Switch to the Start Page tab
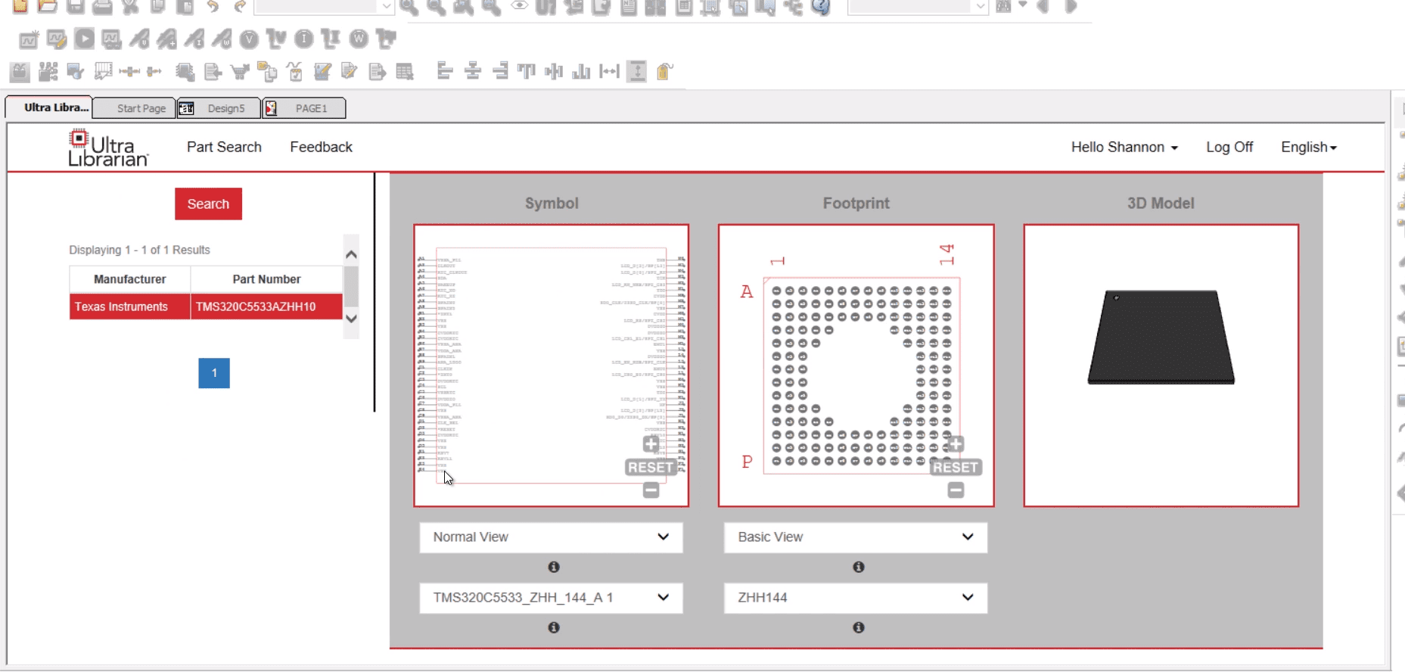 pos(134,108)
